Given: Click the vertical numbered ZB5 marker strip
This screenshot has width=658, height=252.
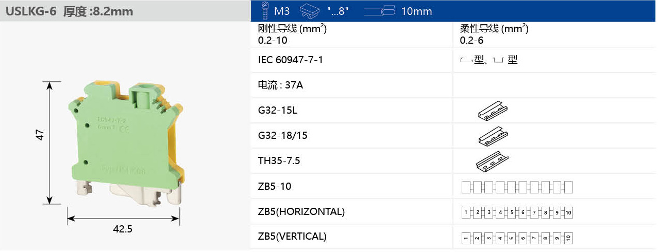Looking at the screenshot, I should [x=517, y=238].
